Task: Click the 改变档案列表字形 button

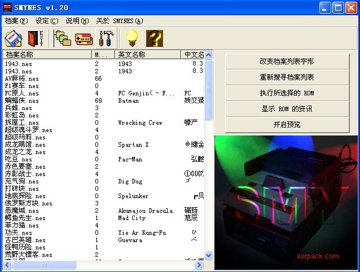Action: pyautogui.click(x=287, y=61)
